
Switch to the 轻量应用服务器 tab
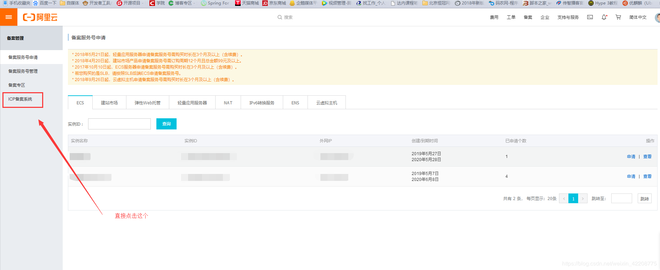(x=192, y=103)
